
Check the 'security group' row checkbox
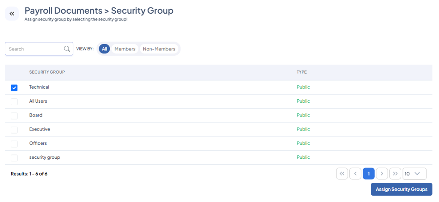[14, 158]
